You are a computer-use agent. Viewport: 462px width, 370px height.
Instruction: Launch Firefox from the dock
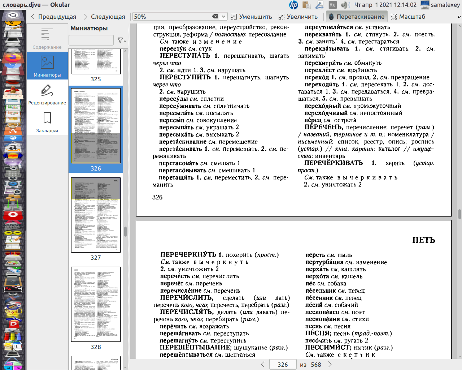(x=13, y=58)
